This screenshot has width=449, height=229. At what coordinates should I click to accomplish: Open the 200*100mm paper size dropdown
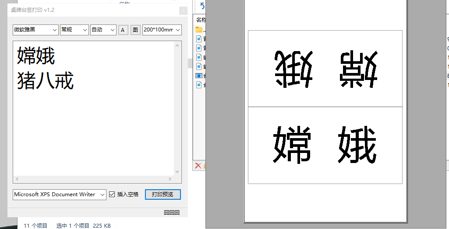pos(162,30)
